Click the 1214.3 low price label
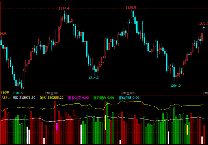Image resolution: width=208 pixels, height=145 pixels. (93, 78)
